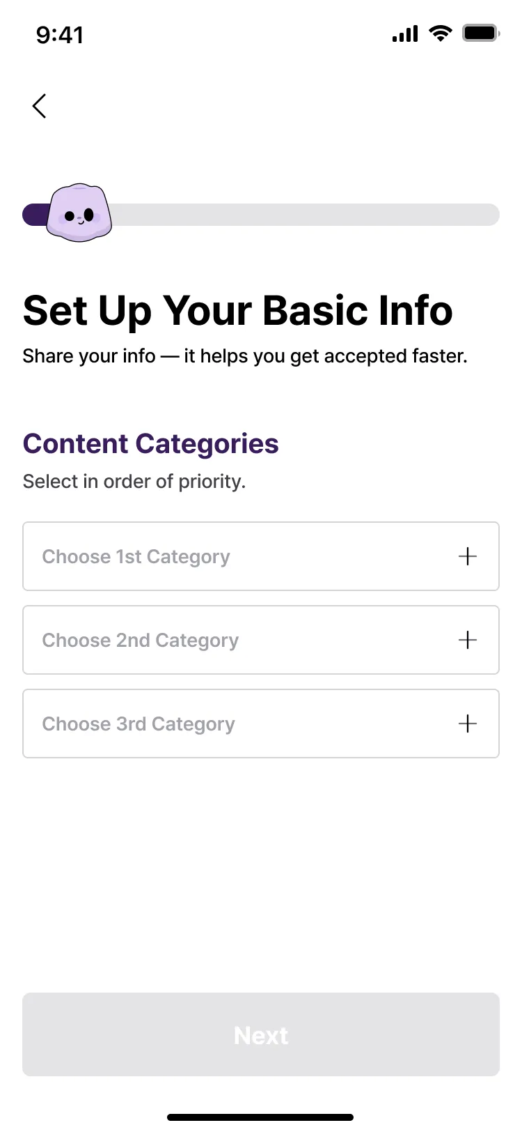This screenshot has height=1132, width=522.
Task: Click the plus icon for 3rd Category
Action: [468, 724]
